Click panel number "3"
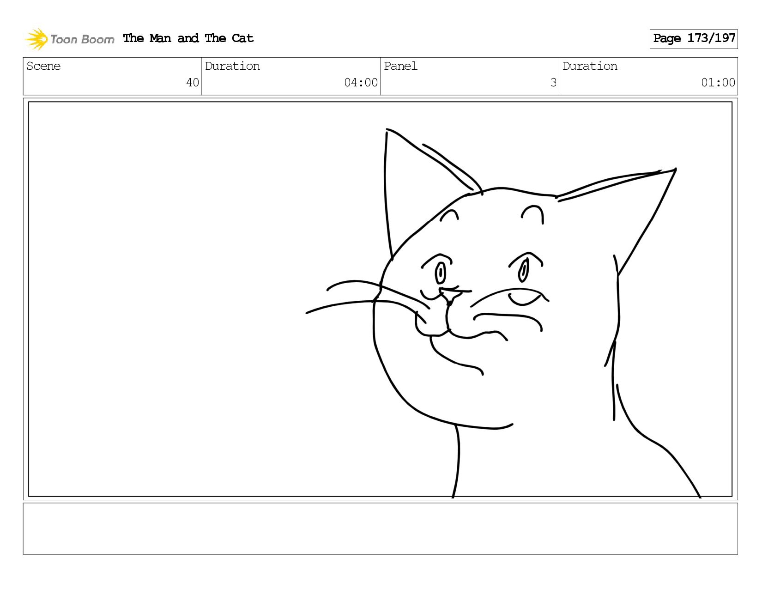The height and width of the screenshot is (589, 762). coord(553,83)
